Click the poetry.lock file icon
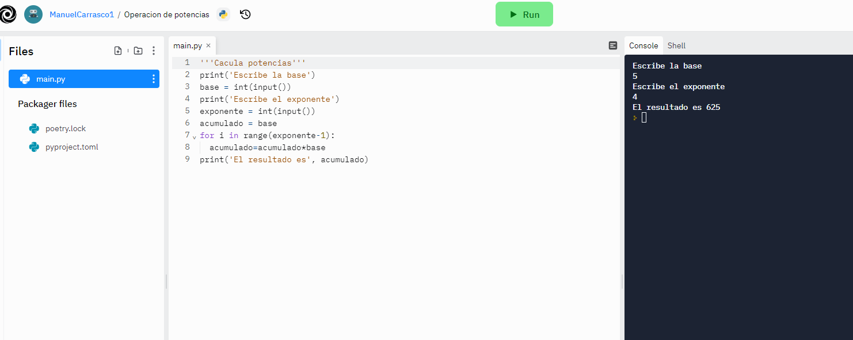853x340 pixels. [34, 128]
